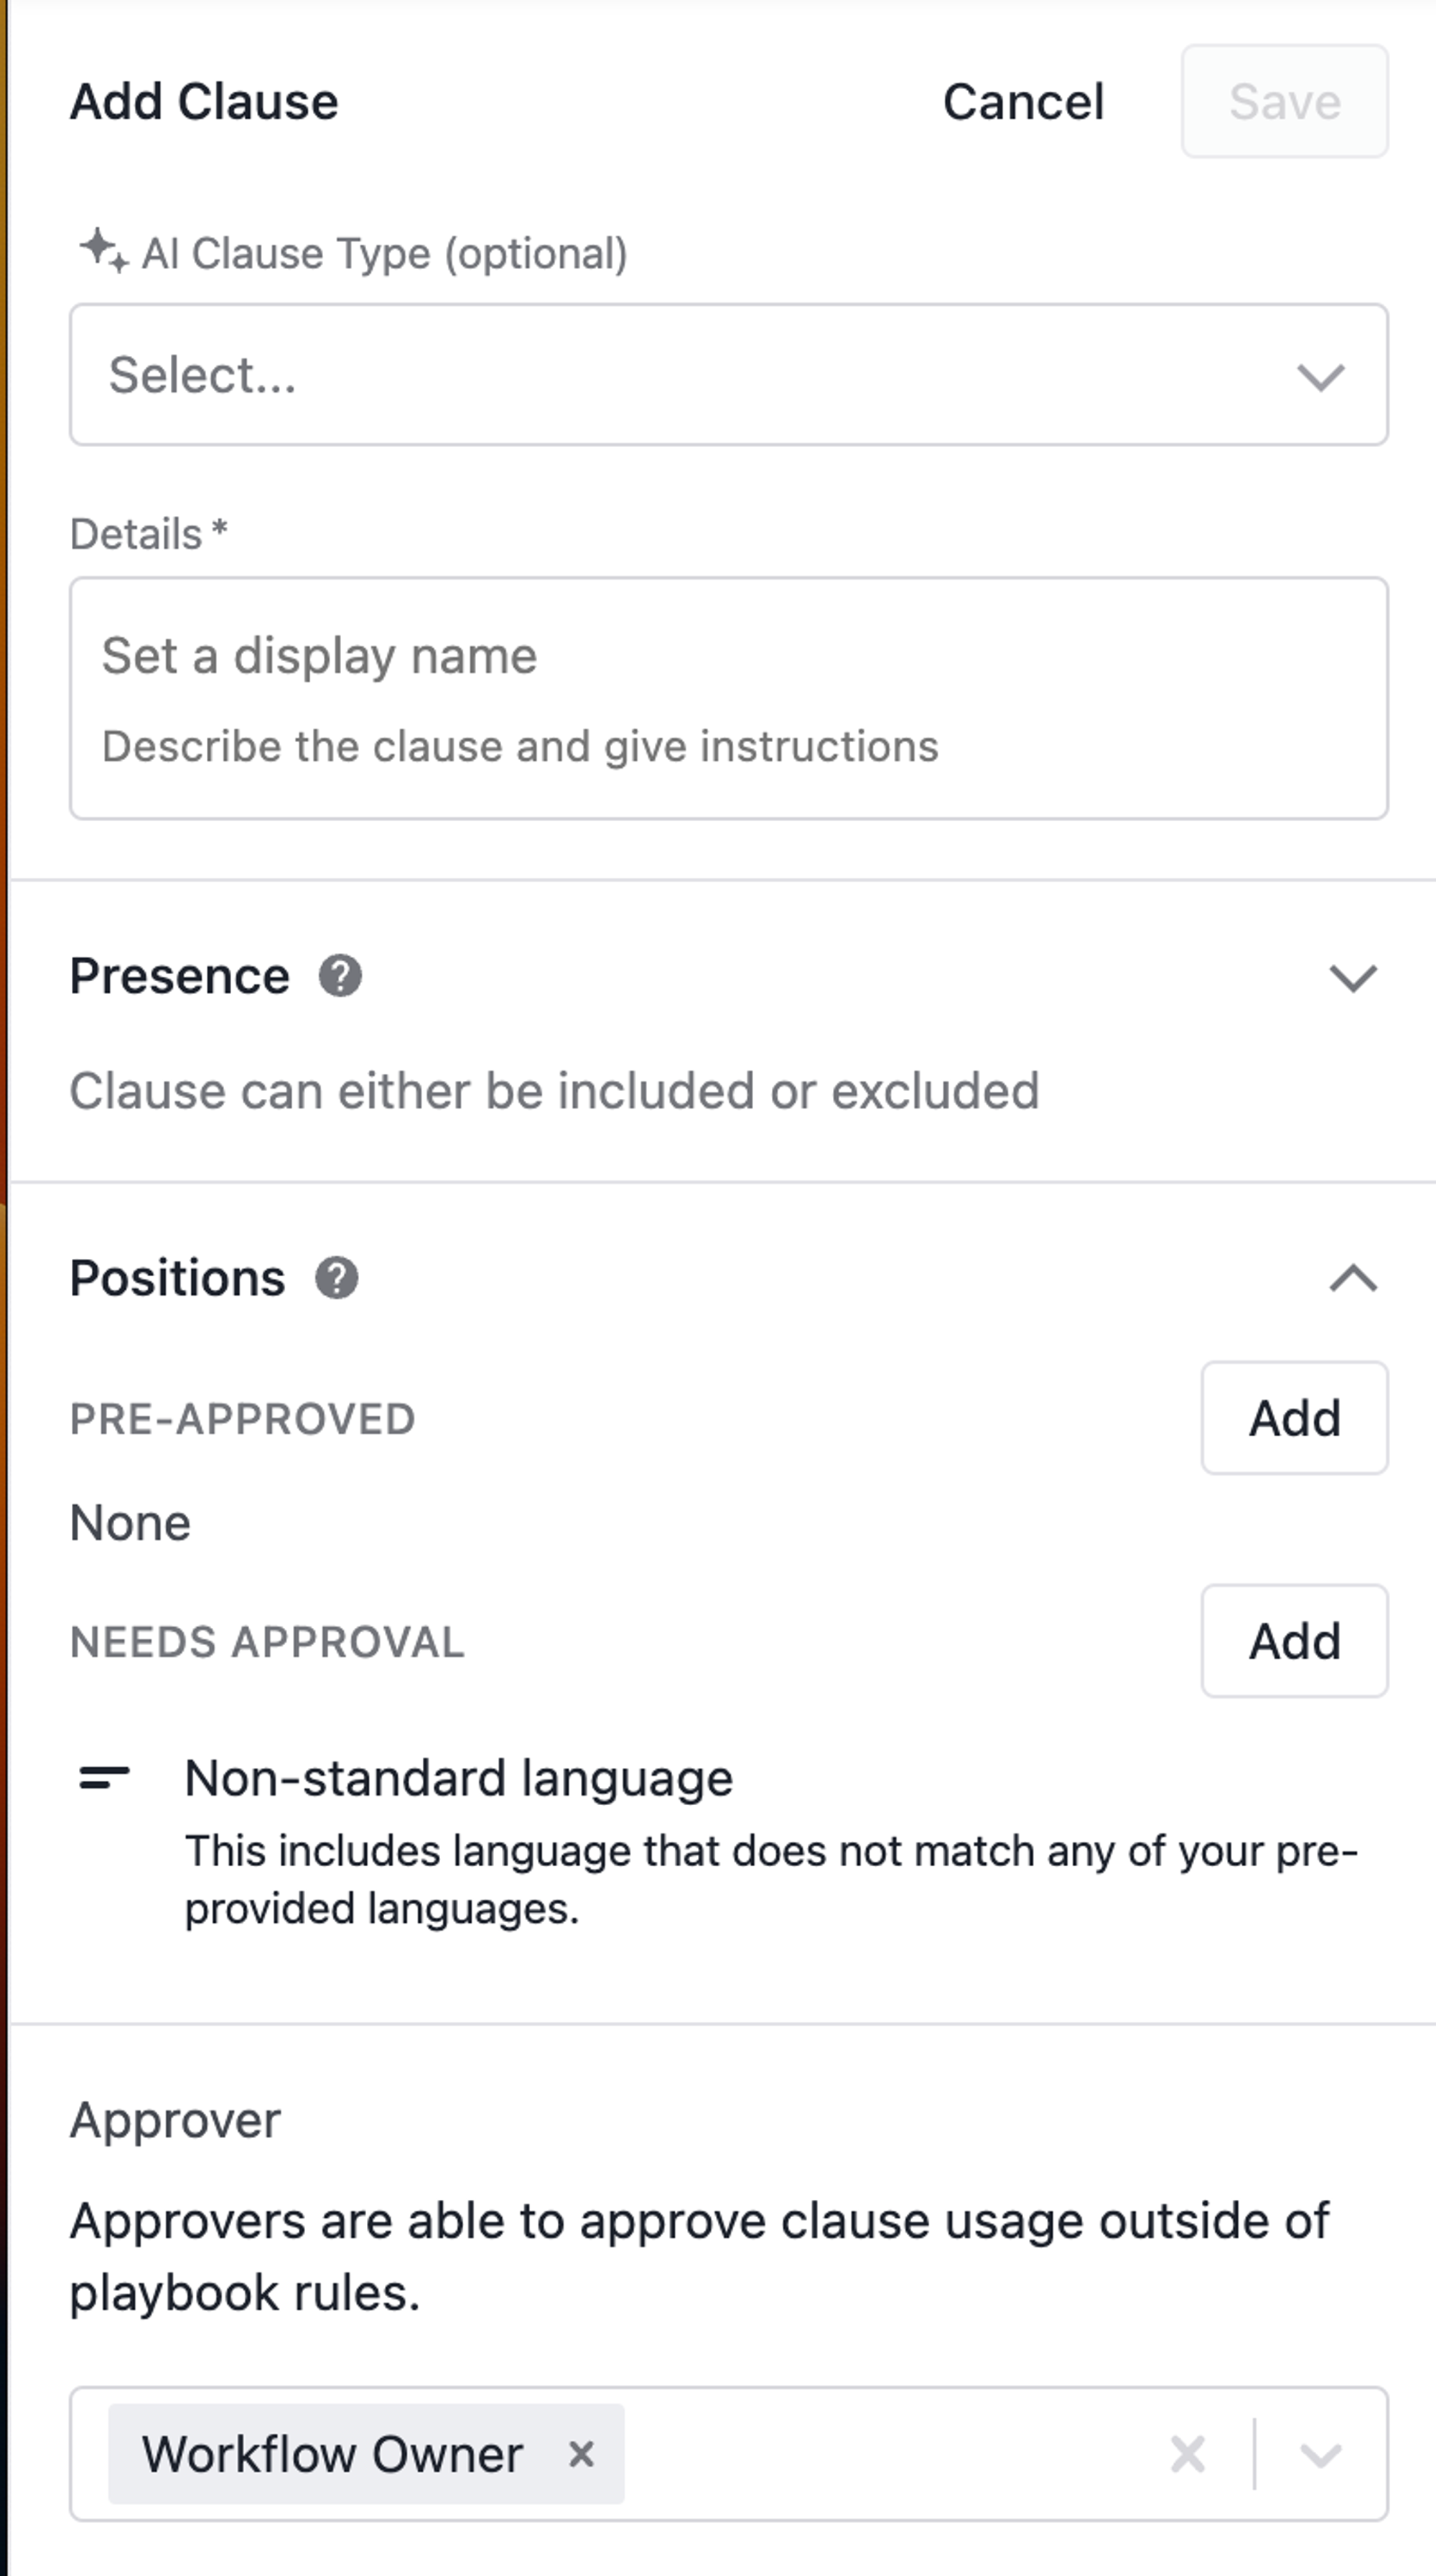Click the Save button
Image resolution: width=1436 pixels, height=2576 pixels.
(1285, 101)
